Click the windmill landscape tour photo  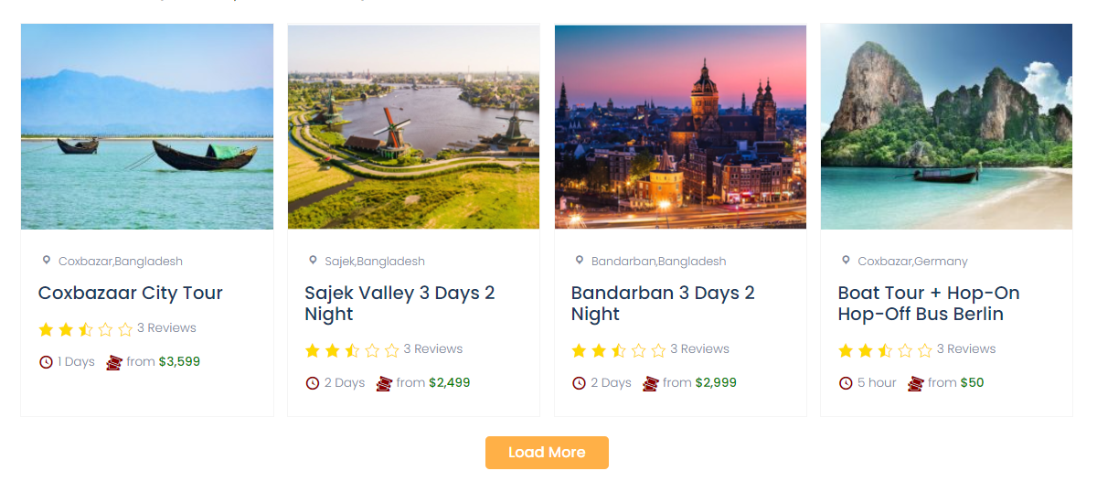click(413, 126)
